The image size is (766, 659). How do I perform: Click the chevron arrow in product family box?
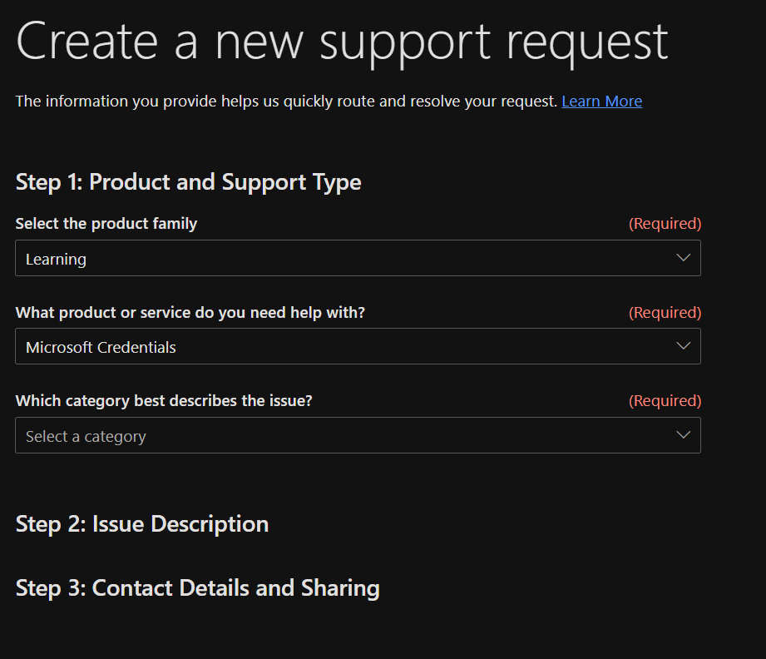click(684, 258)
